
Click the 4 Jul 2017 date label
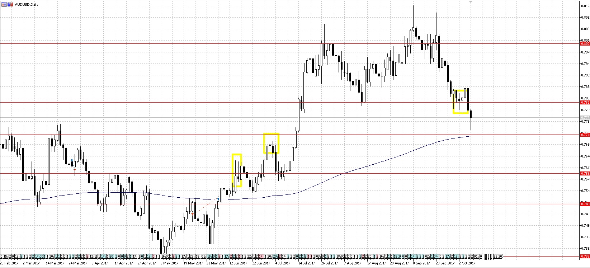coord(283,263)
